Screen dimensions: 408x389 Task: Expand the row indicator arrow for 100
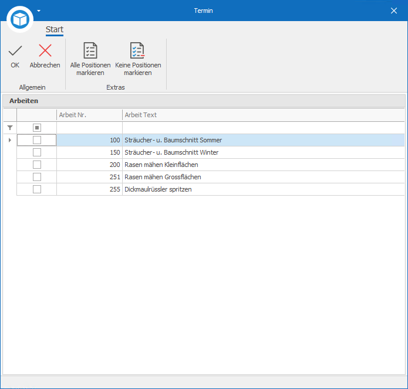pyautogui.click(x=10, y=140)
